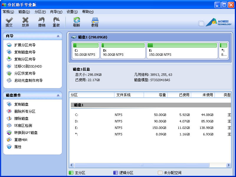The height and width of the screenshot is (177, 236).
Task: Click the horizontal scrollbar right arrow
Action: (x=228, y=165)
